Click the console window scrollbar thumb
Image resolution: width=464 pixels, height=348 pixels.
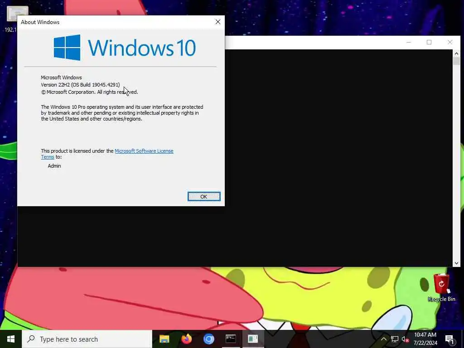(x=456, y=61)
